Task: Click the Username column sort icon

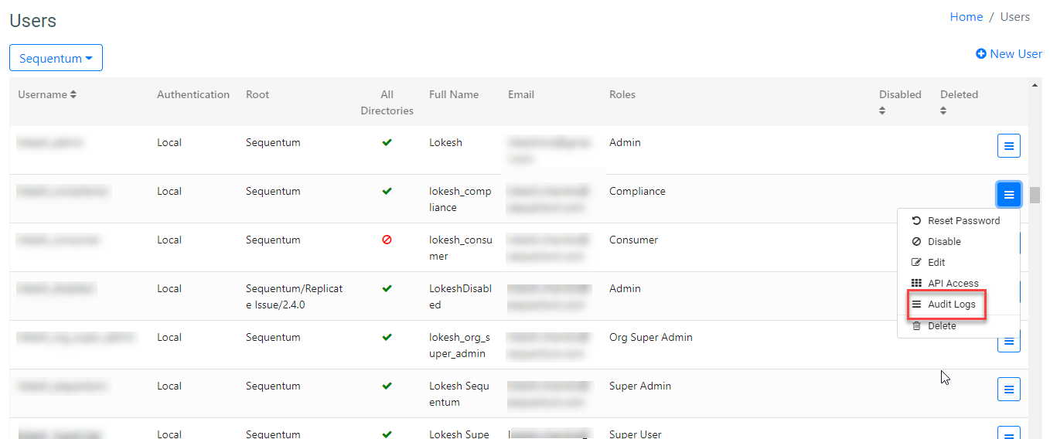Action: click(x=73, y=94)
